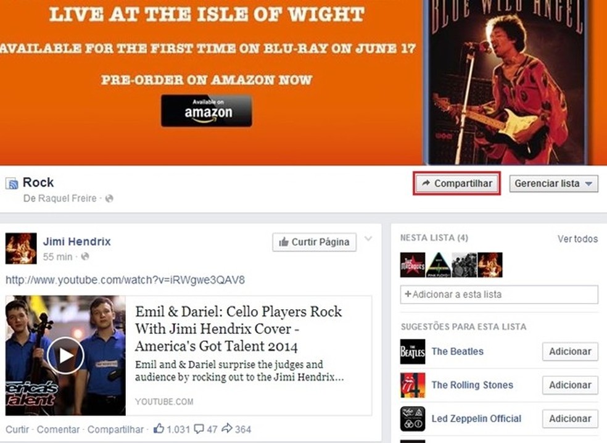Click the like thumbs-up count icon
This screenshot has height=443, width=607.
tap(159, 428)
